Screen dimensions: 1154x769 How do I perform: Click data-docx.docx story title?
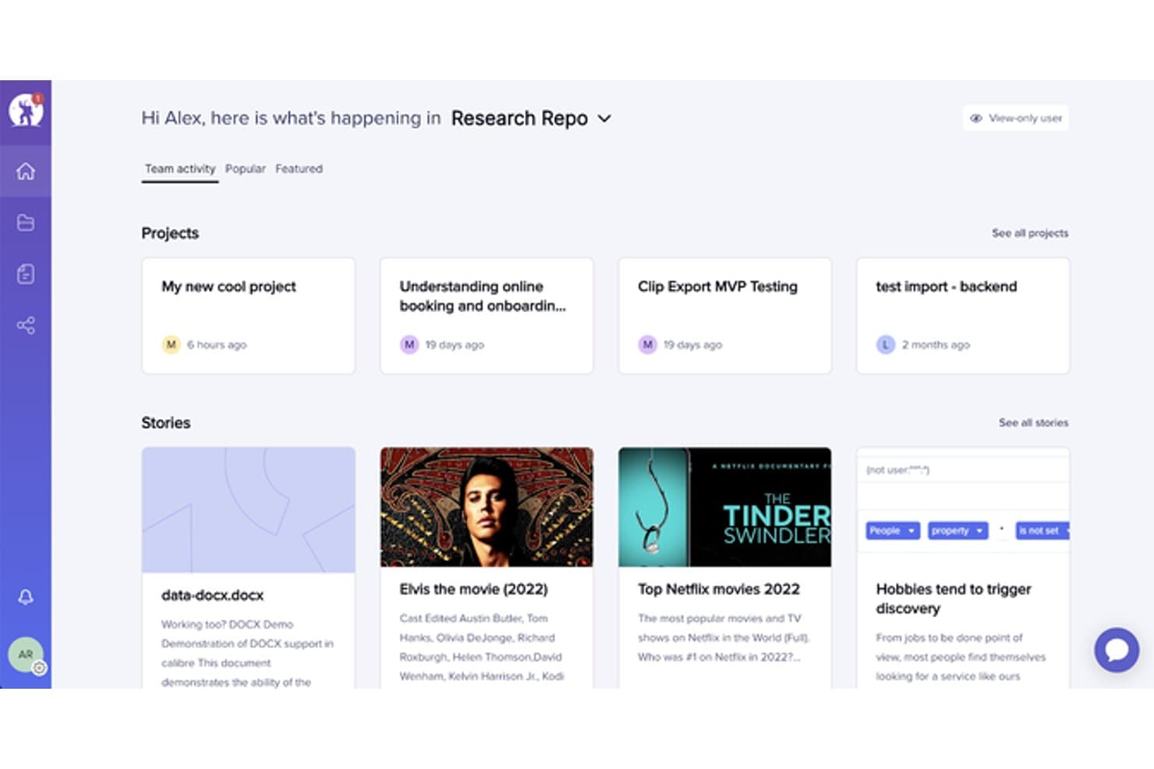coord(212,595)
